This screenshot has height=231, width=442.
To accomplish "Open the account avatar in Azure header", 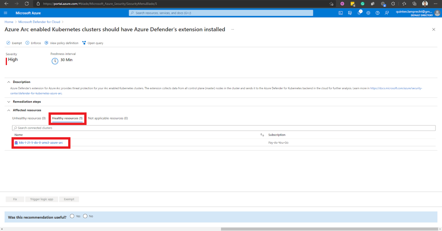I will pyautogui.click(x=437, y=13).
